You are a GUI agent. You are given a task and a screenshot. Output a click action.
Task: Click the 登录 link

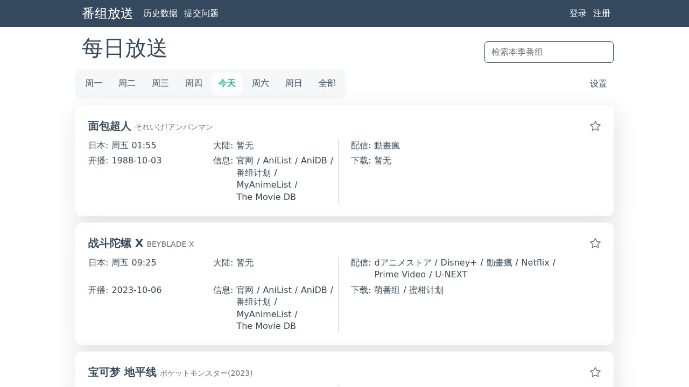578,13
